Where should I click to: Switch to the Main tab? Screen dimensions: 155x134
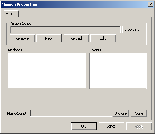click(11, 14)
